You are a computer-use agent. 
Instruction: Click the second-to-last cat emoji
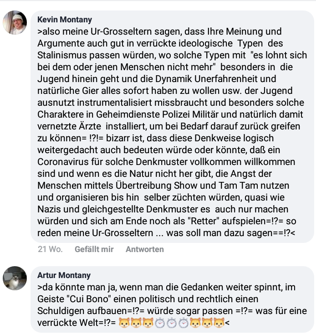207,323
